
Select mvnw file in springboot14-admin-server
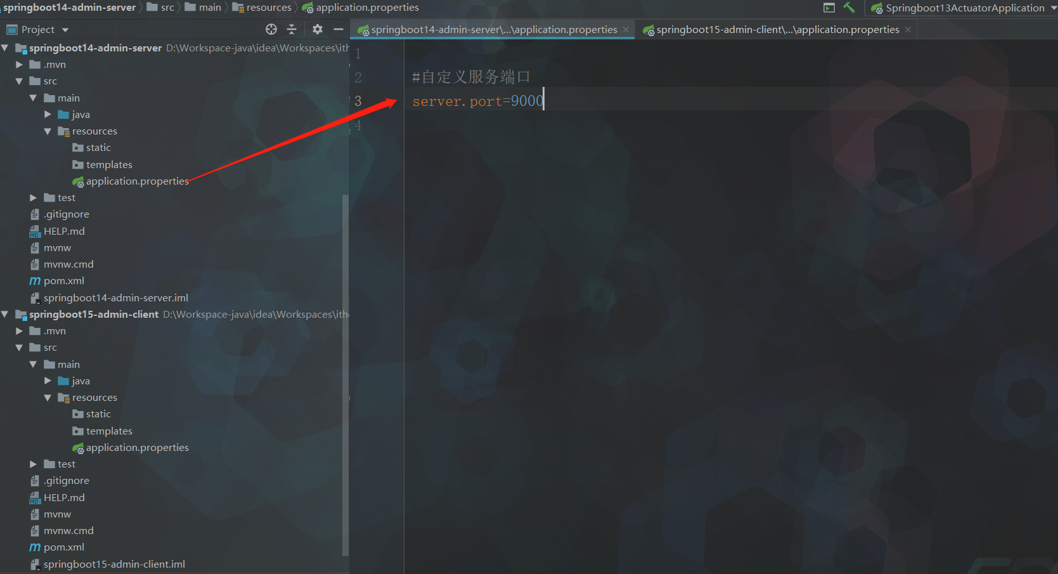pyautogui.click(x=50, y=248)
